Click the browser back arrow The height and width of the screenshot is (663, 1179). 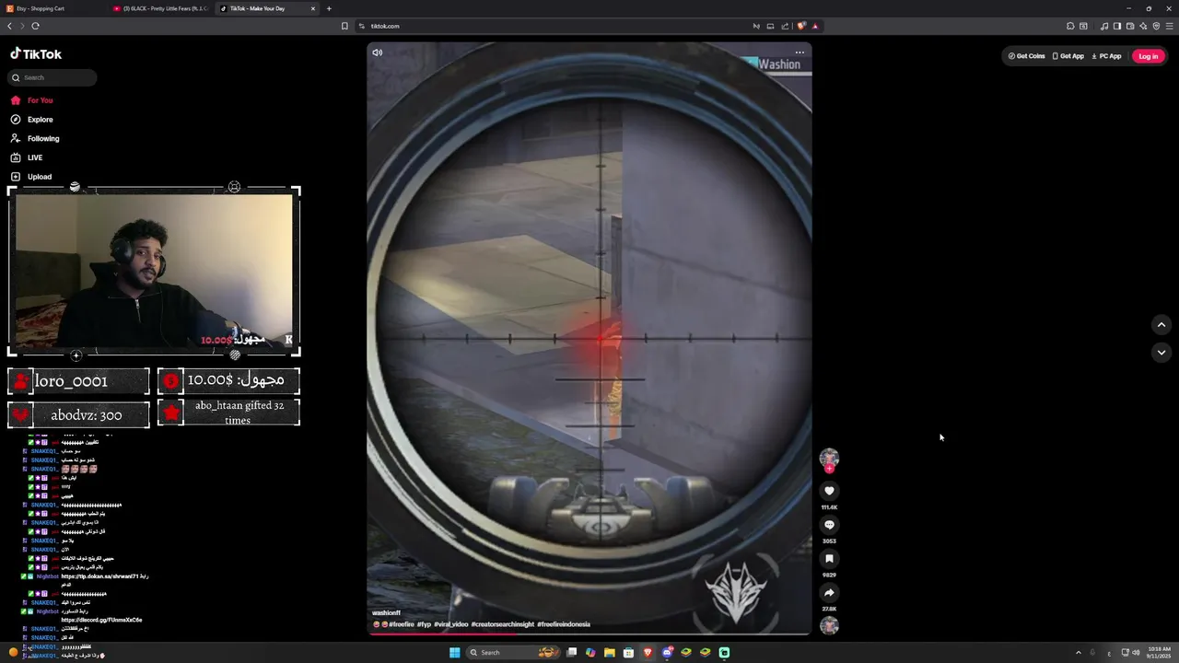pos(9,26)
